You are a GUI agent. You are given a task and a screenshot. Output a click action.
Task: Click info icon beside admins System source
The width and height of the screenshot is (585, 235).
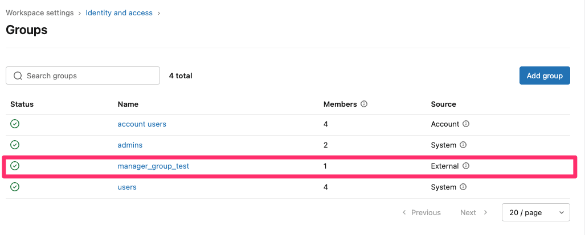click(x=463, y=145)
